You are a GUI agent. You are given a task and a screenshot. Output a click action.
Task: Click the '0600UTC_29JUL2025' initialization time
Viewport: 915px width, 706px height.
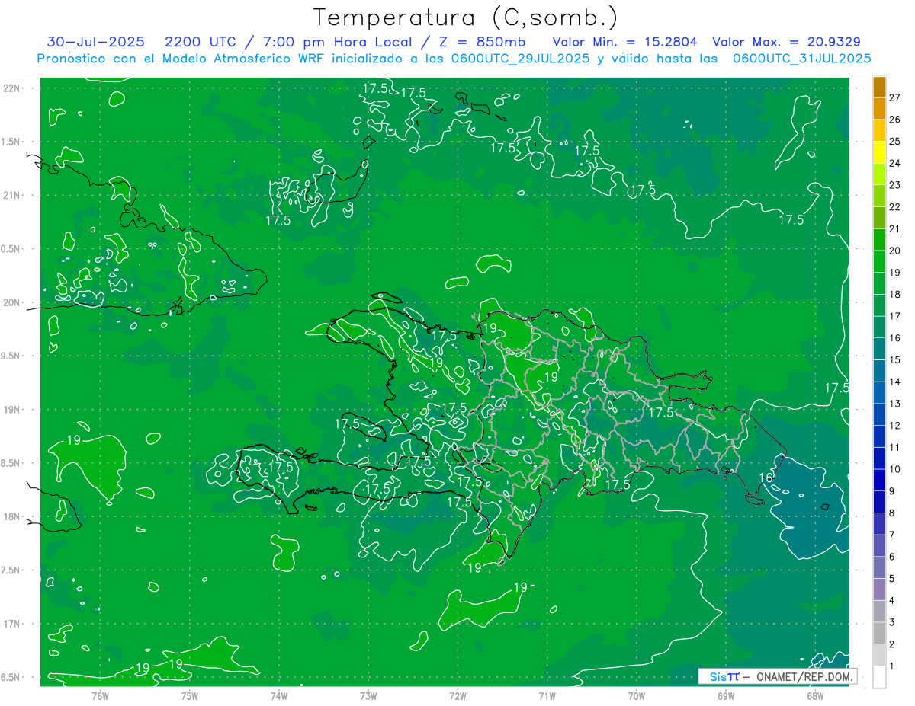(520, 59)
